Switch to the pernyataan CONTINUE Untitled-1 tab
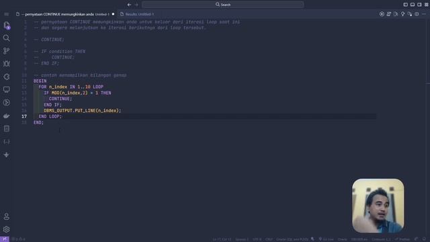 65,14
